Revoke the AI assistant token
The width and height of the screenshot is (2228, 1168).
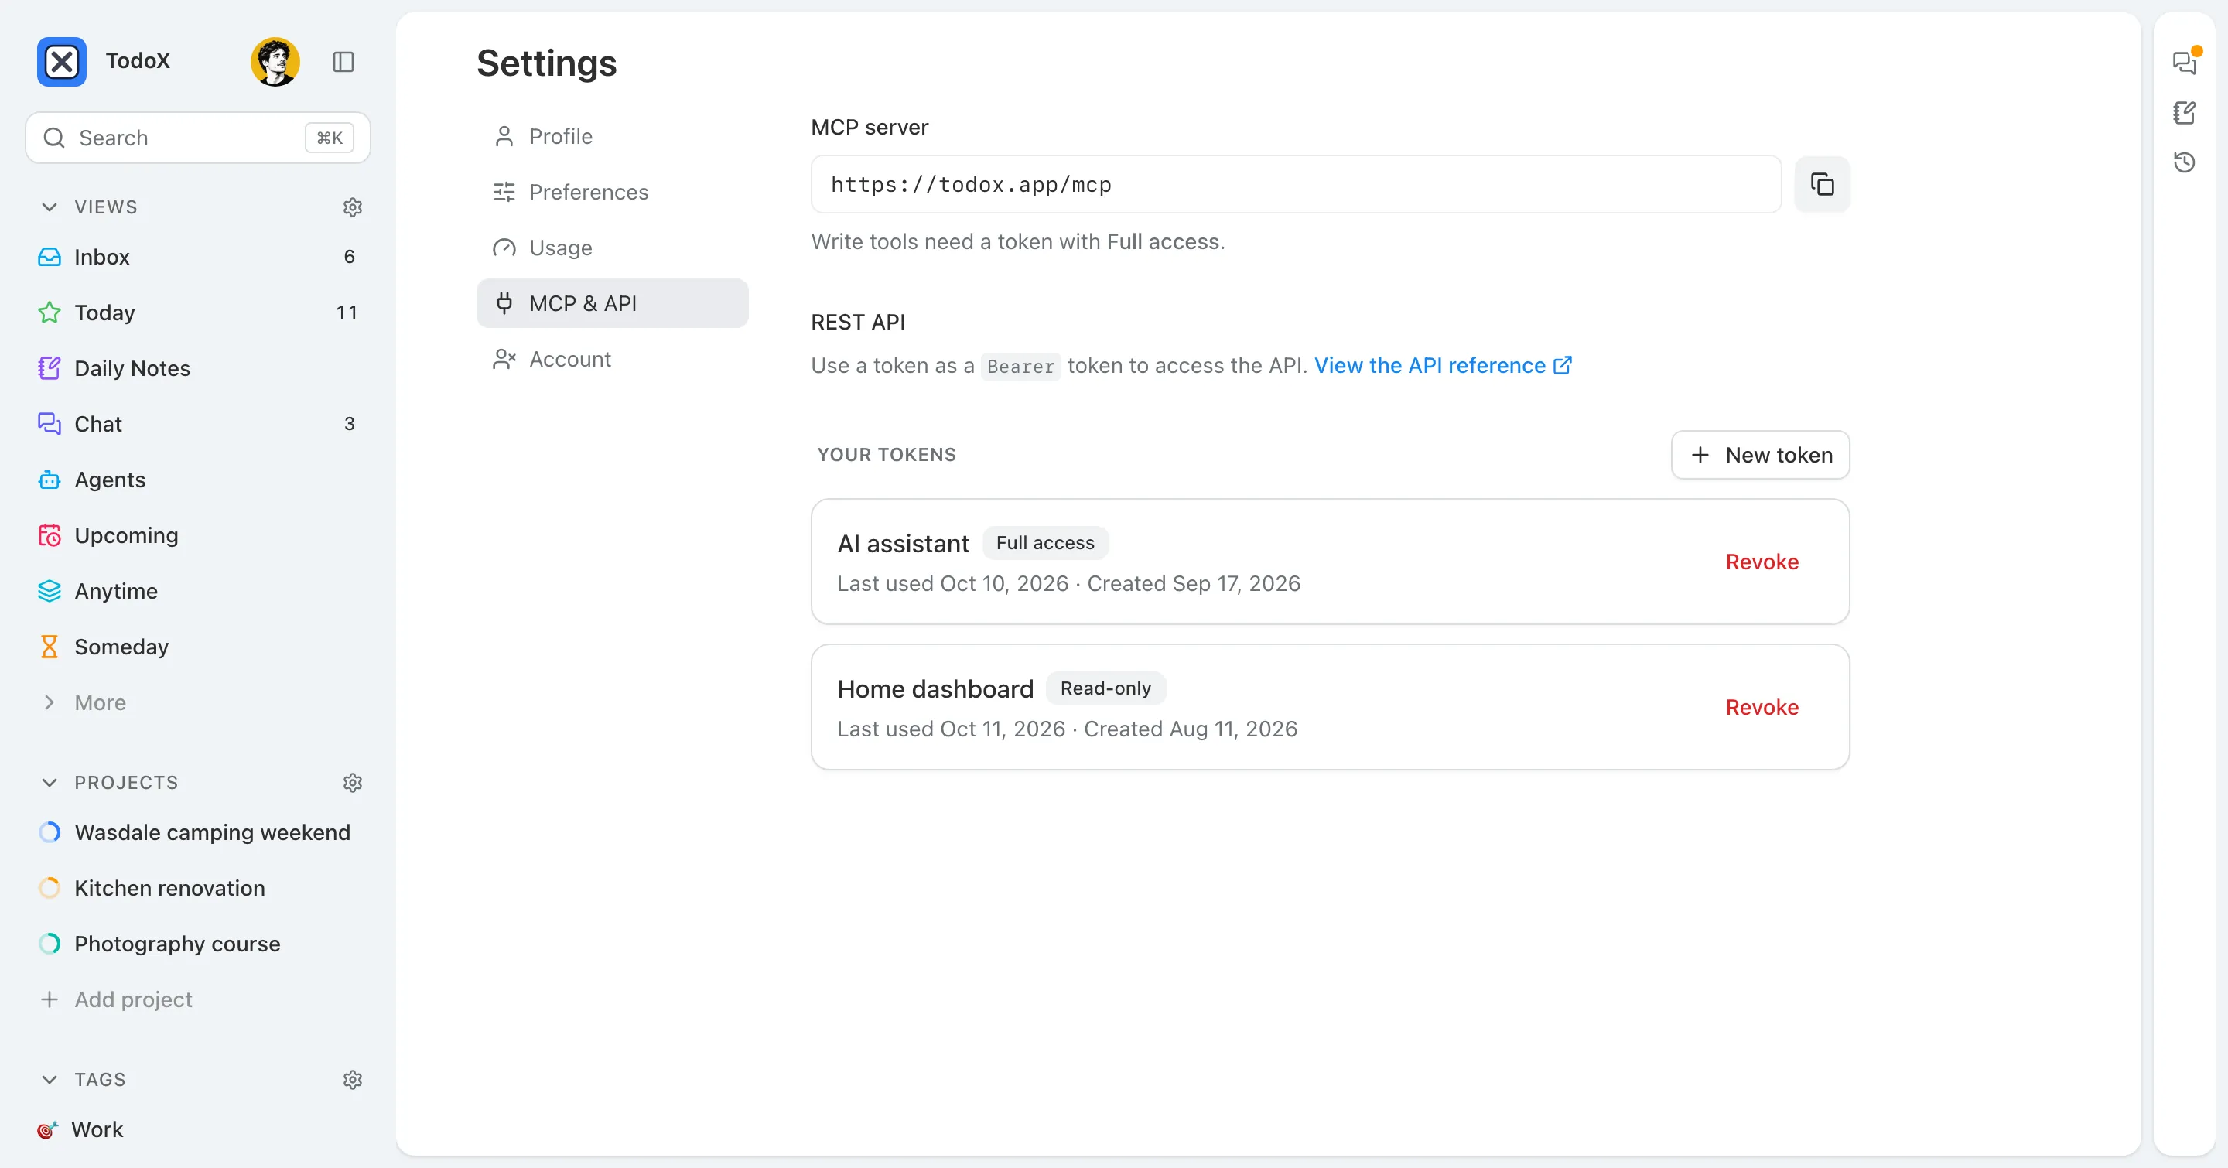tap(1762, 562)
